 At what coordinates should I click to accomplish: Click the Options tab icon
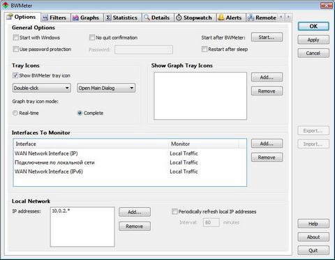coord(10,17)
